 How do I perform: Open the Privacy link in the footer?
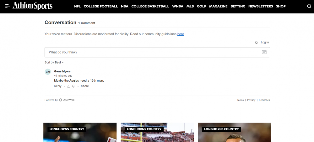point(251,100)
